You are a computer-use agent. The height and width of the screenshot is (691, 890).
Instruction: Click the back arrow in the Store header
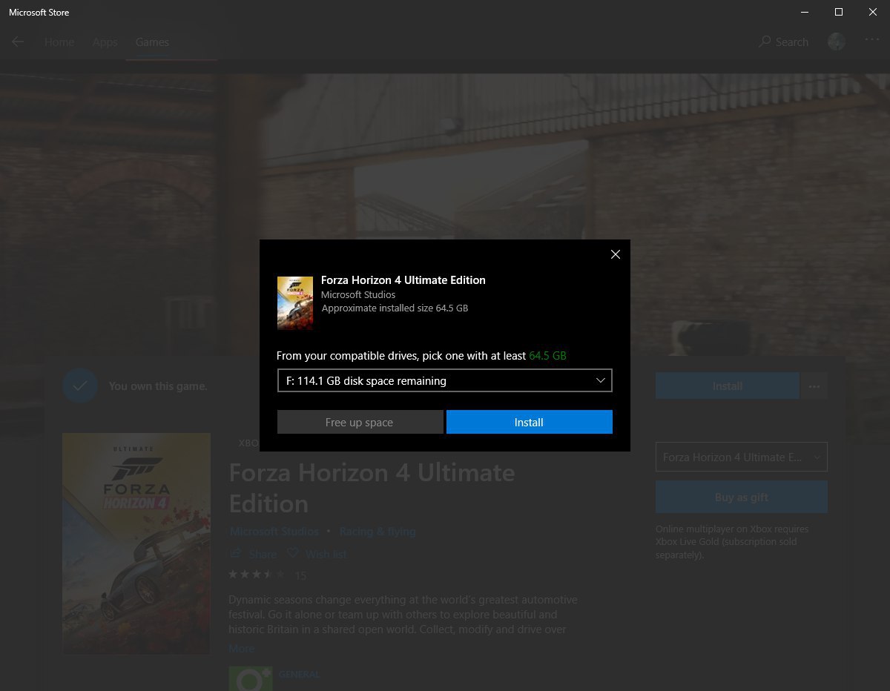point(18,42)
